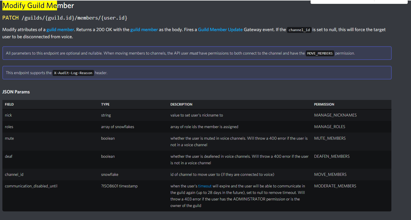Click MOVE_MEMBERS code label in the note
The height and width of the screenshot is (220, 411).
point(320,54)
